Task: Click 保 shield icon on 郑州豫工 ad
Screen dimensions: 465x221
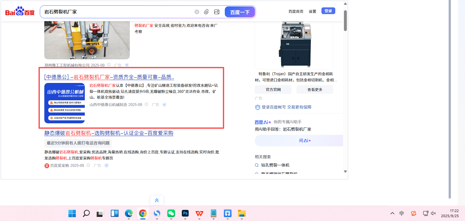Action: point(127,65)
